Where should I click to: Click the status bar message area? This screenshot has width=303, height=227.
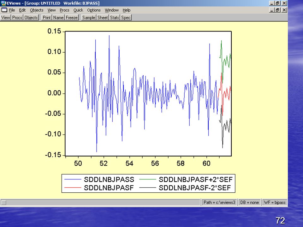click(100, 202)
